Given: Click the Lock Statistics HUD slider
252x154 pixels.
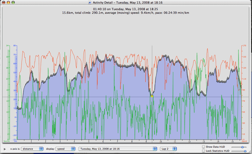Looking at the screenshot, I should coord(239,151).
